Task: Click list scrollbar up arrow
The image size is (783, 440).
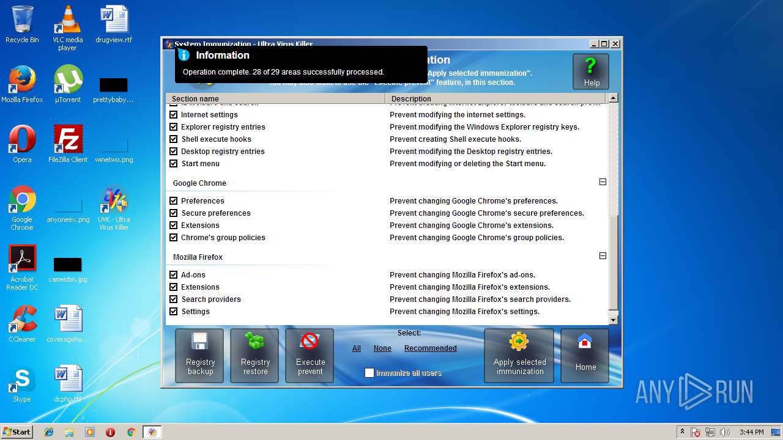Action: click(x=613, y=98)
